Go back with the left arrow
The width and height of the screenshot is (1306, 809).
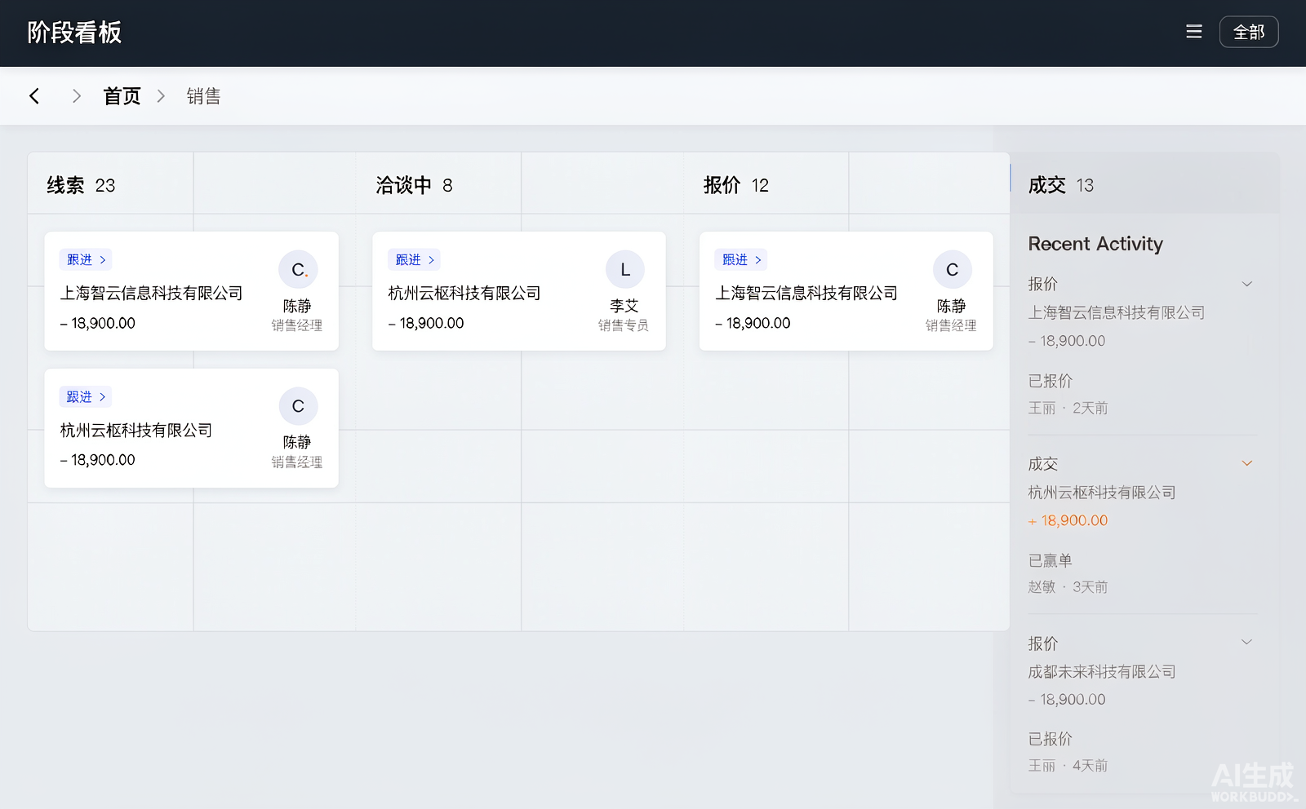(x=34, y=96)
